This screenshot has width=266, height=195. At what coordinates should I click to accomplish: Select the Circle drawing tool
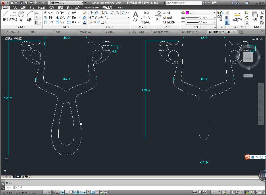(21, 15)
